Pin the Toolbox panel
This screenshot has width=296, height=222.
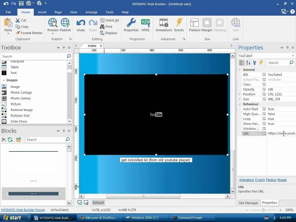(x=64, y=48)
